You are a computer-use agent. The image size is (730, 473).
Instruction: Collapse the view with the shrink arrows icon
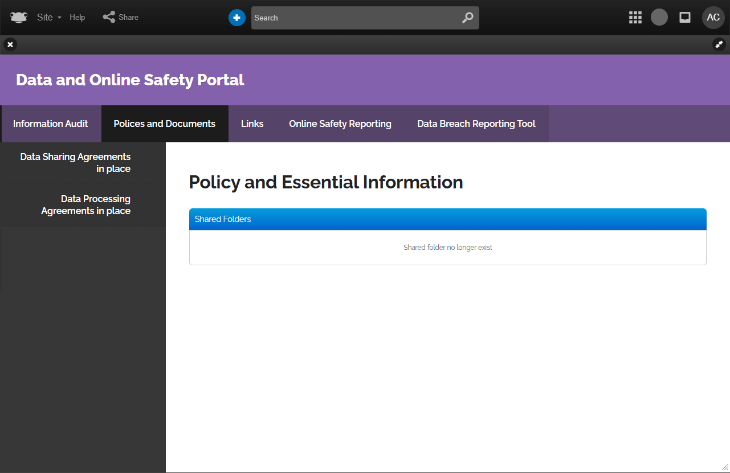coord(719,44)
